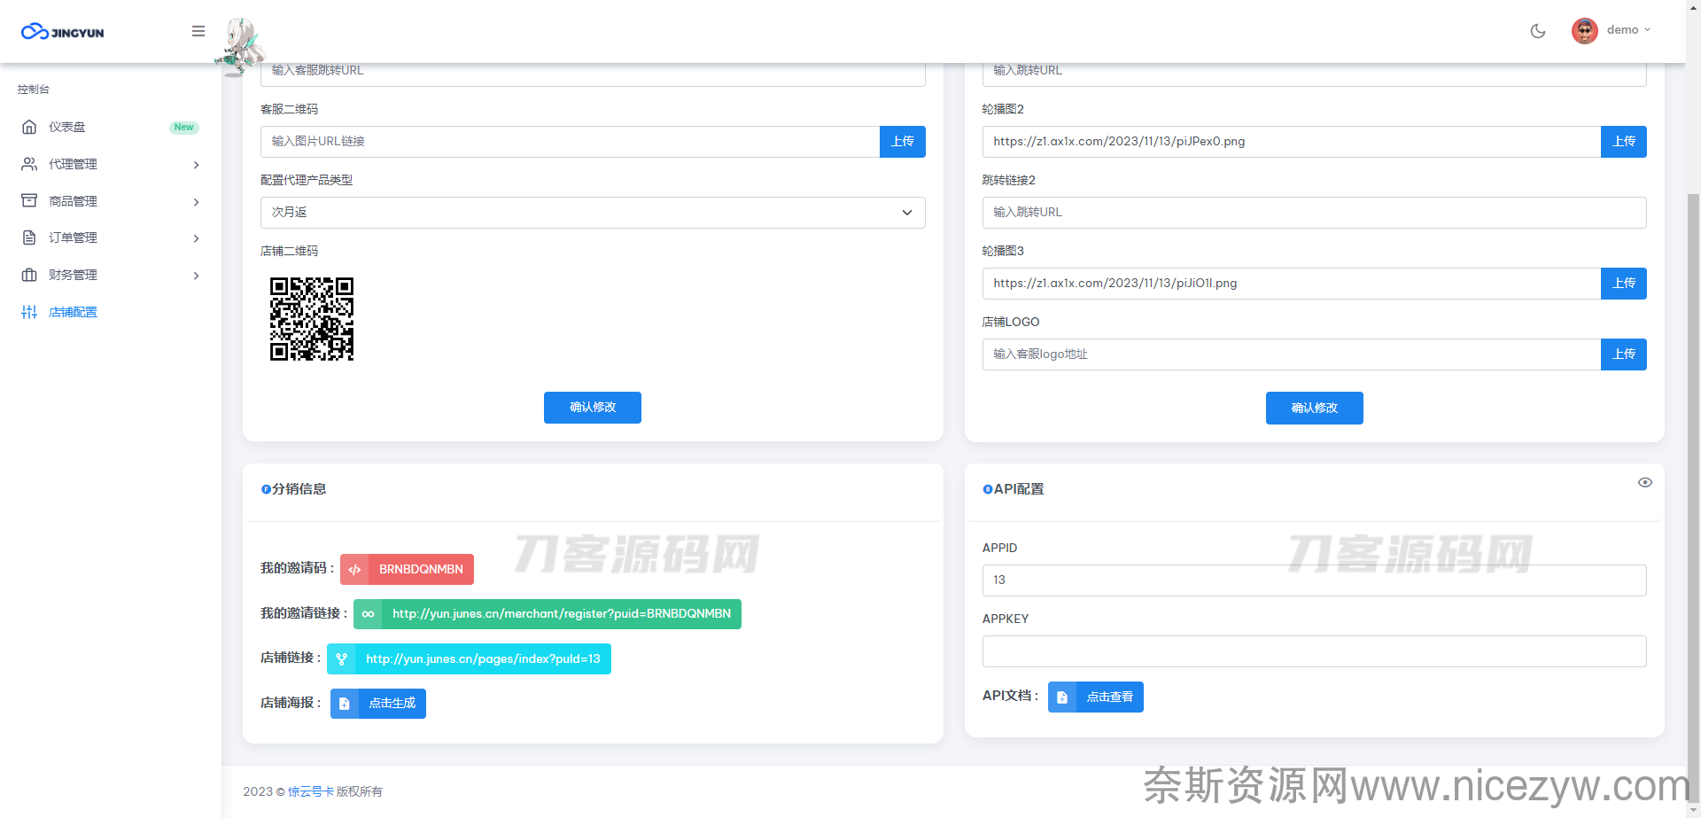The width and height of the screenshot is (1701, 818).
Task: Click 点击查看 API docs button
Action: [x=1096, y=697]
